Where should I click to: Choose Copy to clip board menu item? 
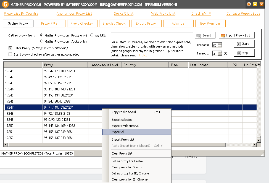137,112
